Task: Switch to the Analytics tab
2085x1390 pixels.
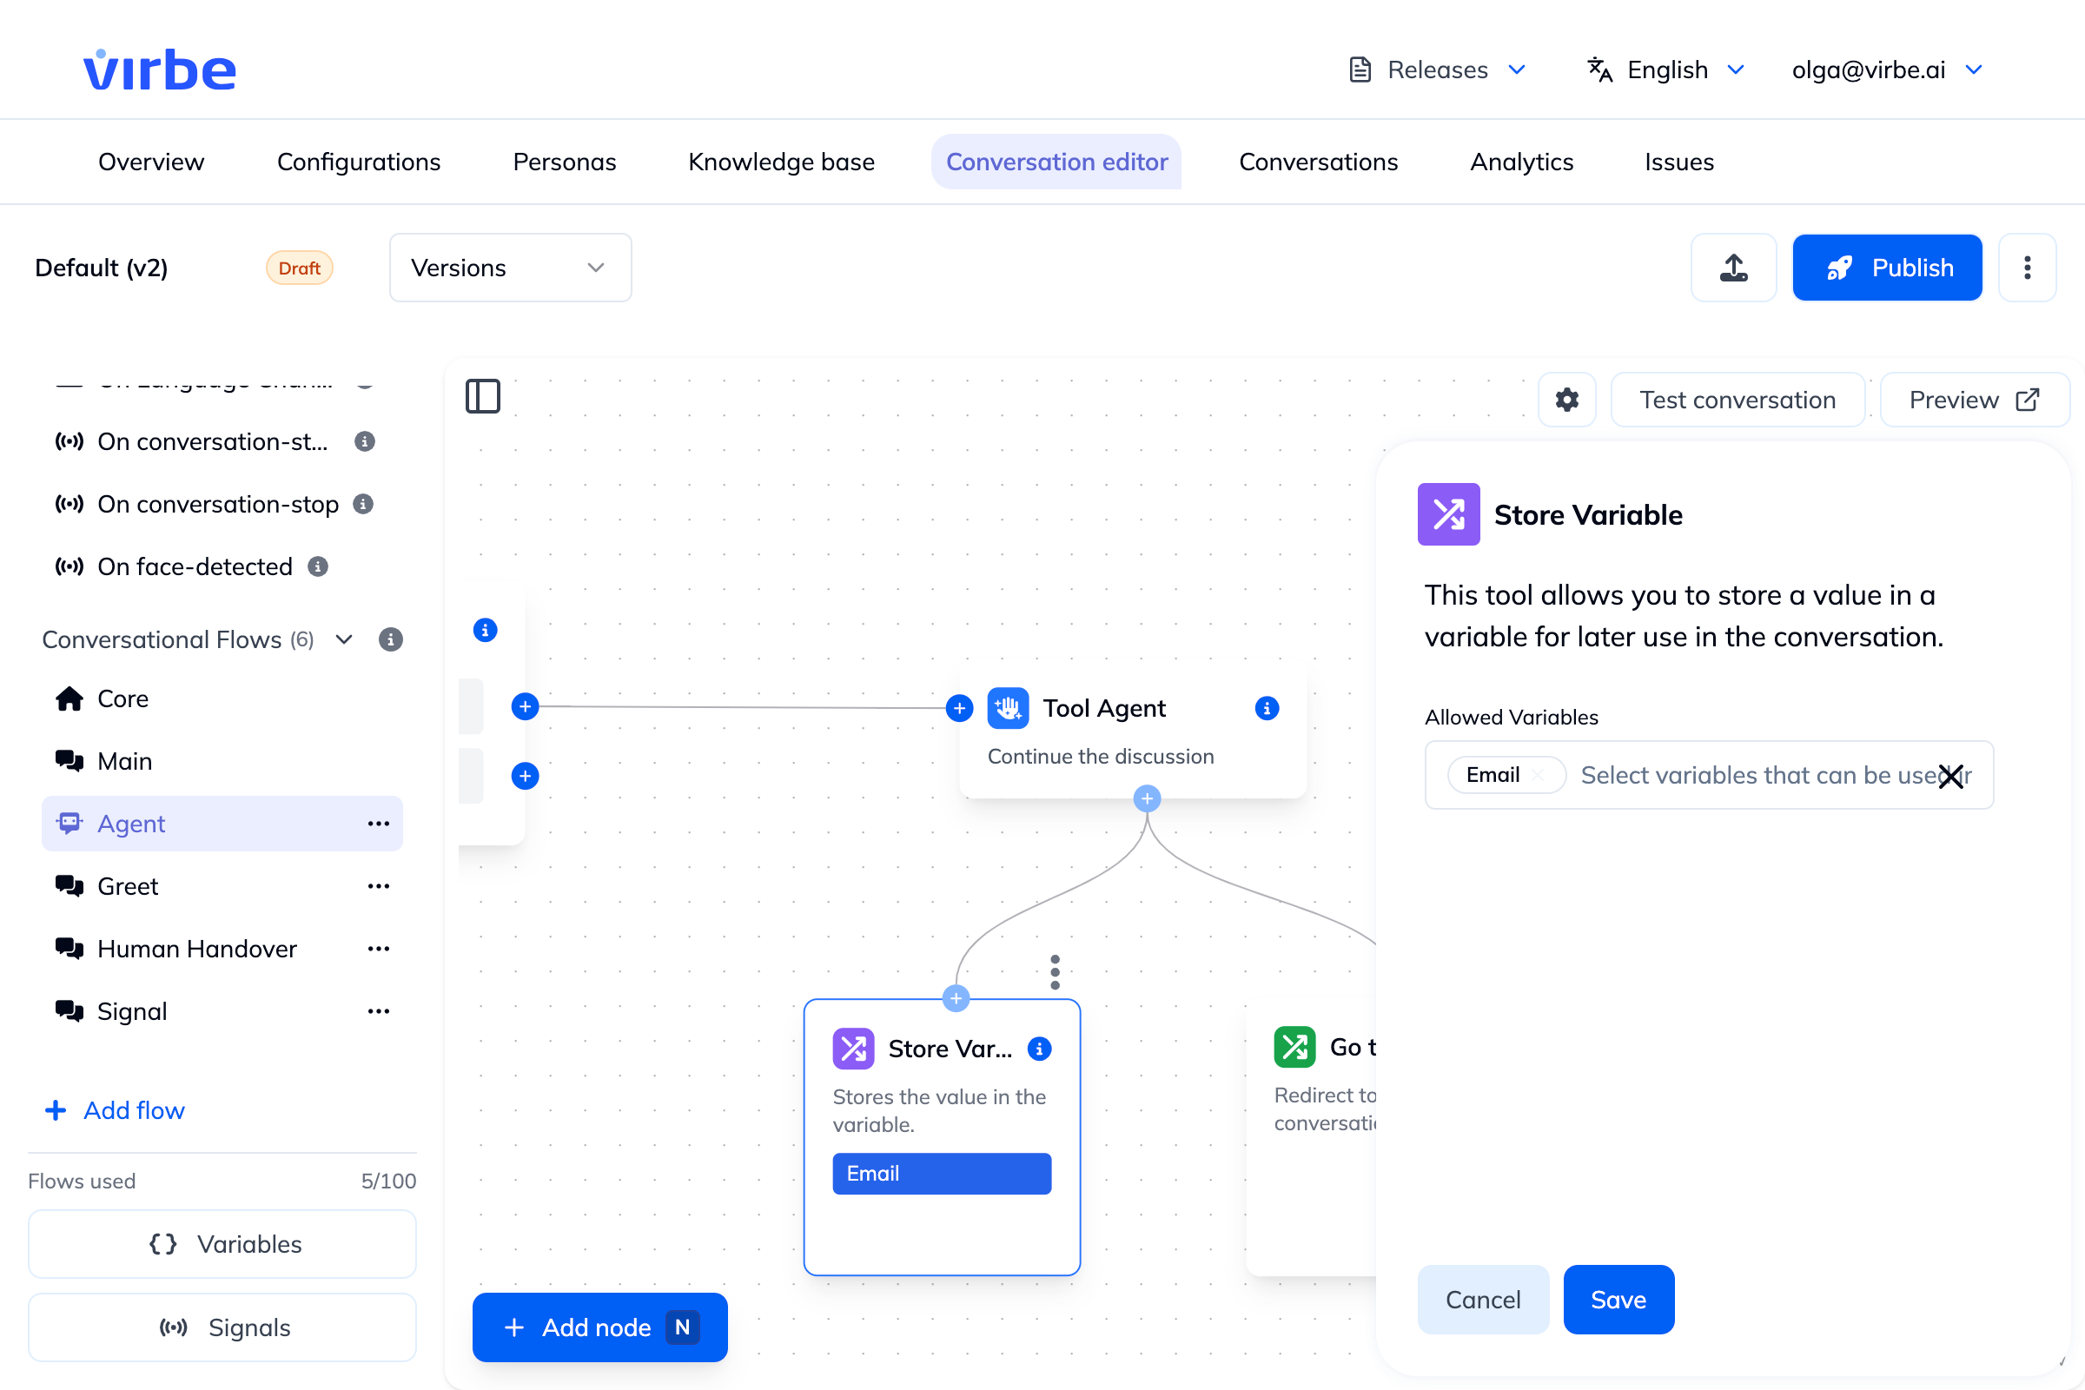Action: pos(1521,162)
